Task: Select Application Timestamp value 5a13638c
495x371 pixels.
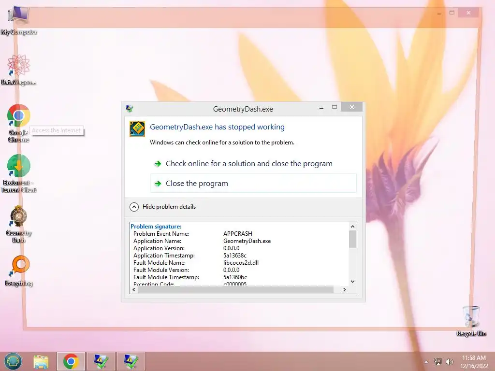Action: coord(235,255)
